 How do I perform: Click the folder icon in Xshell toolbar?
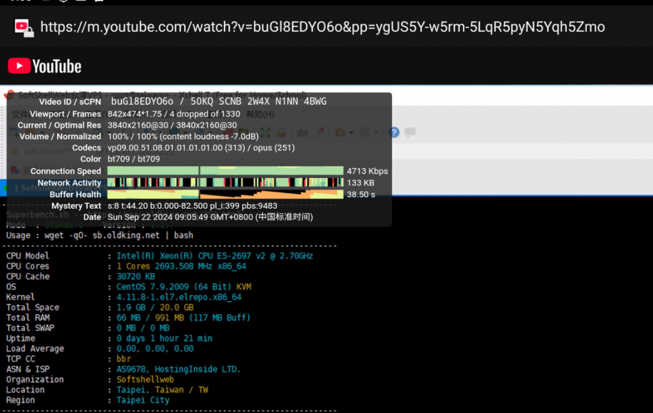pyautogui.click(x=340, y=132)
